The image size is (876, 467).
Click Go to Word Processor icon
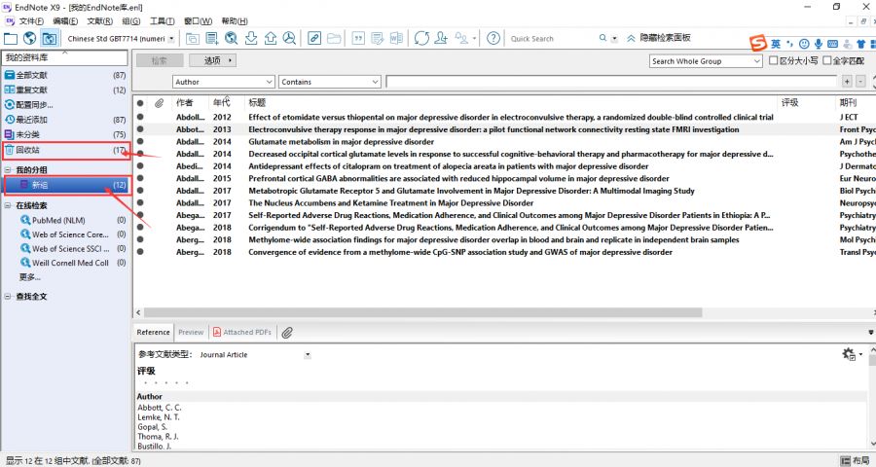396,39
